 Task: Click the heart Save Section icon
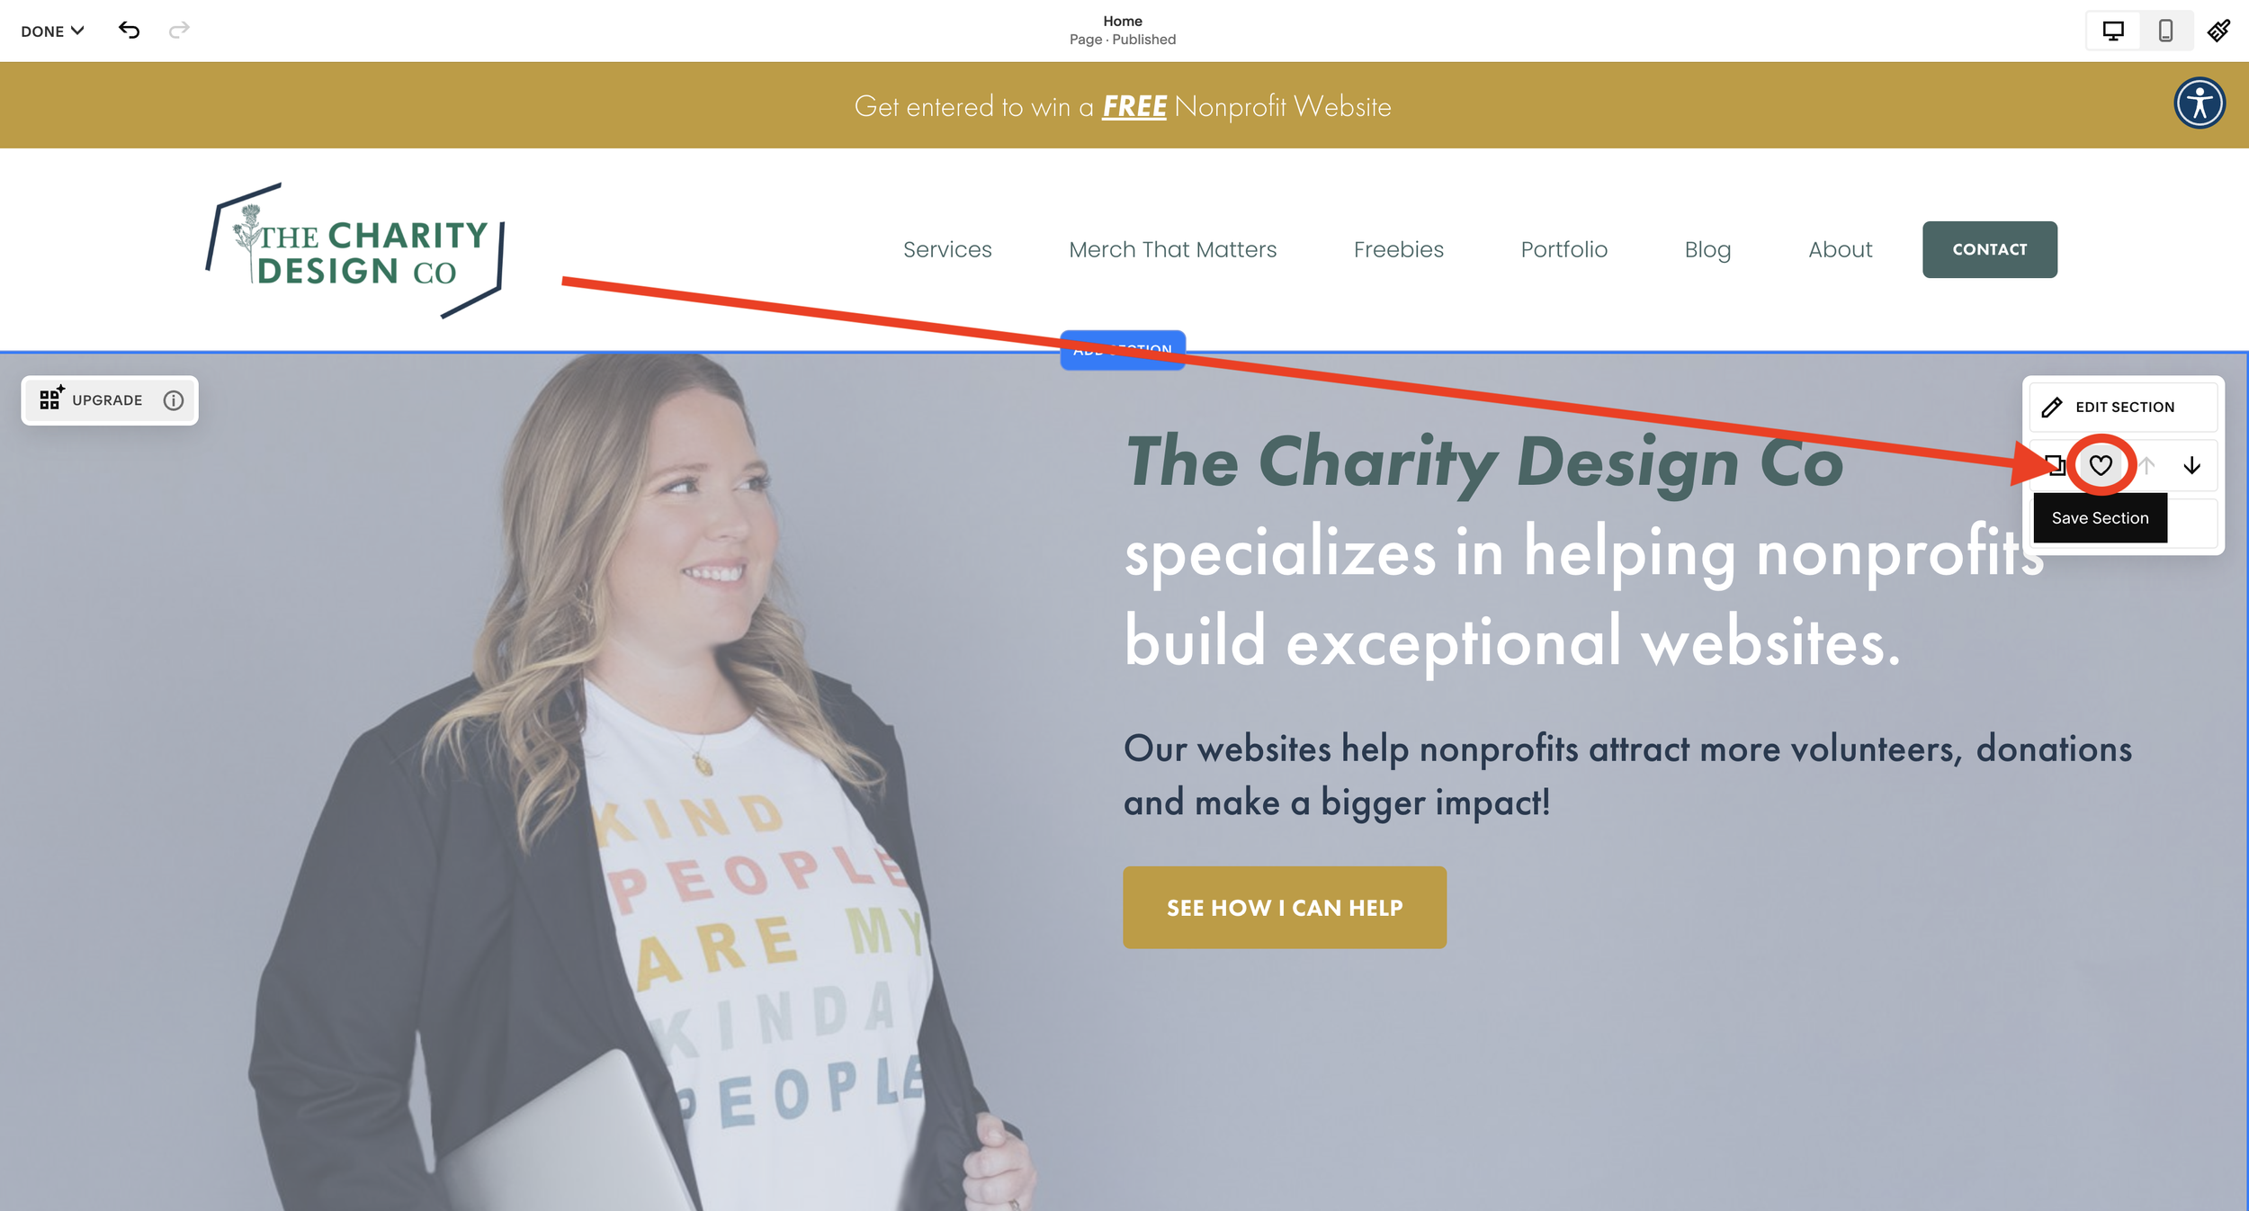pos(2101,465)
